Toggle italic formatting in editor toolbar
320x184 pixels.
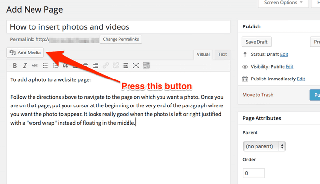click(x=25, y=66)
